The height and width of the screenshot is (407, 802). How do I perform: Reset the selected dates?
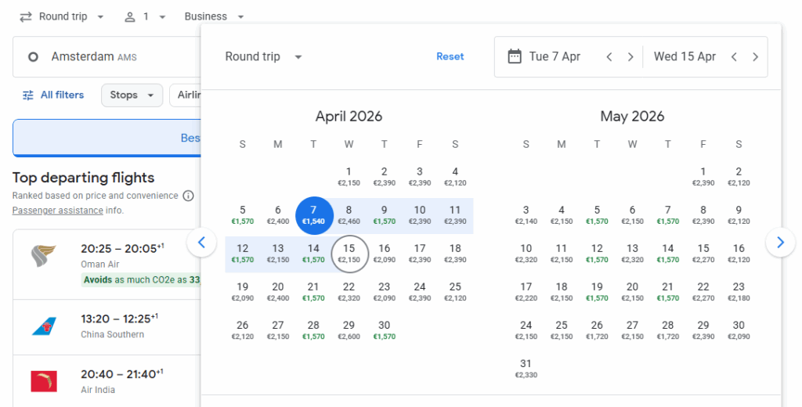click(450, 57)
